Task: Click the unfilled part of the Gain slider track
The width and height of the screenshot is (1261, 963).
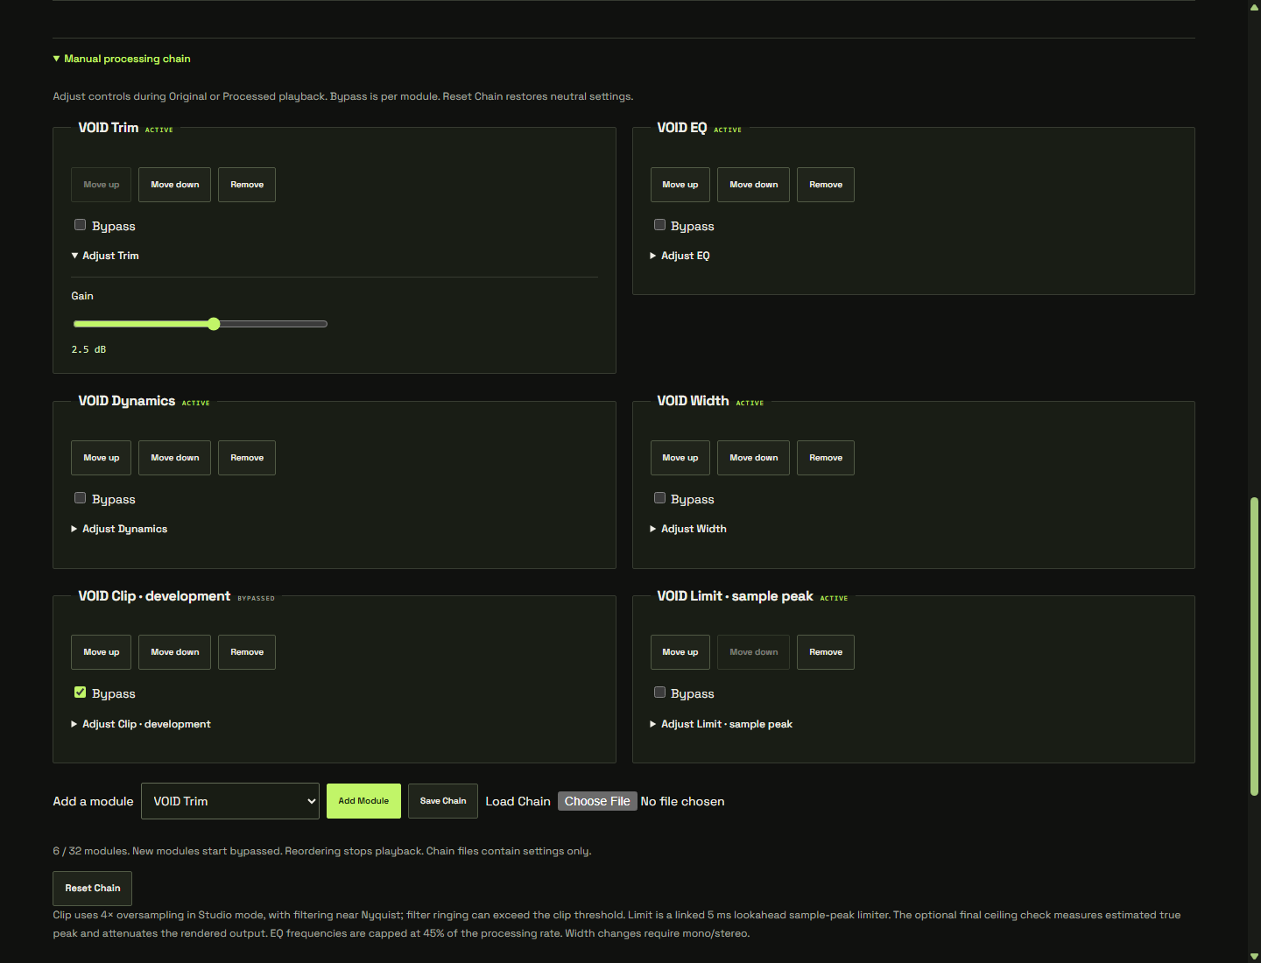Action: coord(273,324)
